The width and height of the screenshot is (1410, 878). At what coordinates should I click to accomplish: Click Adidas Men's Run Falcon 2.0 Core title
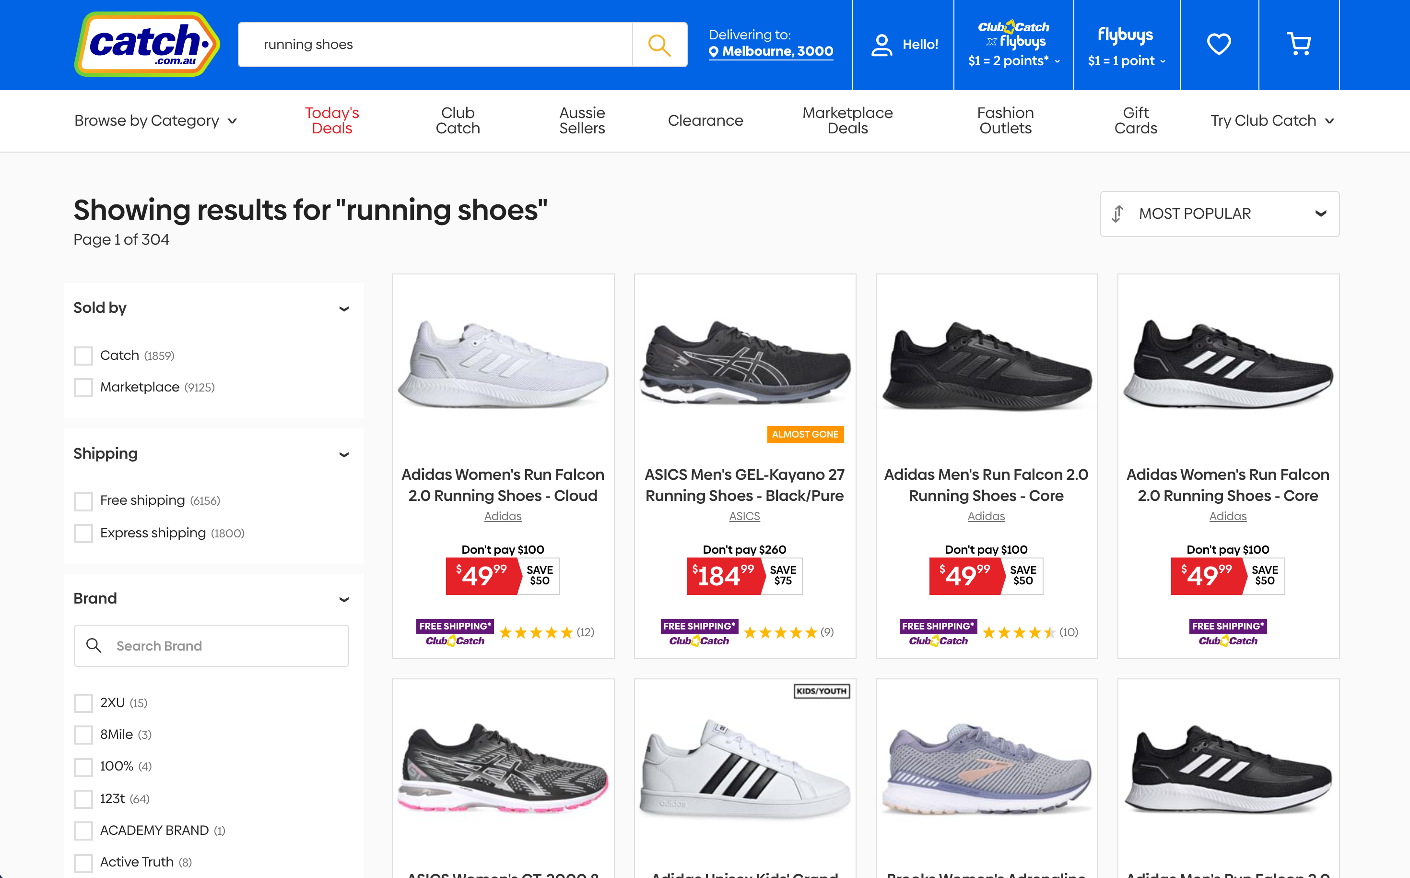[986, 485]
